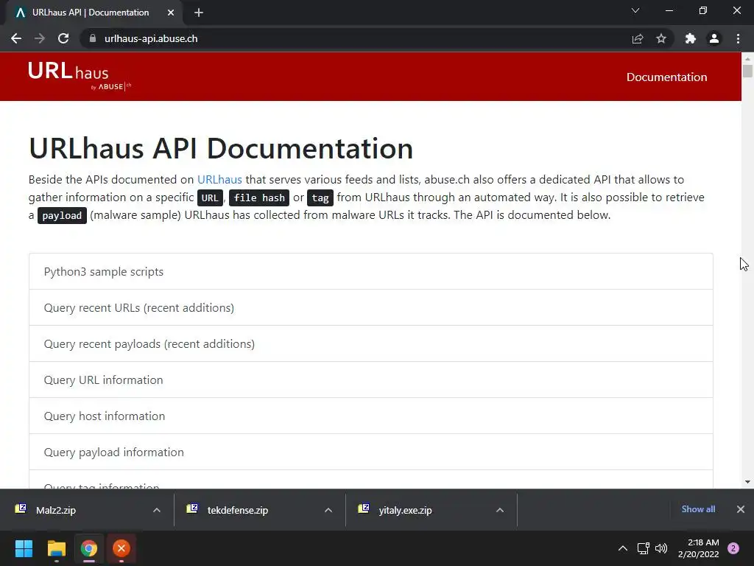Viewport: 754px width, 566px height.
Task: Open the clock and date panel
Action: (x=698, y=548)
